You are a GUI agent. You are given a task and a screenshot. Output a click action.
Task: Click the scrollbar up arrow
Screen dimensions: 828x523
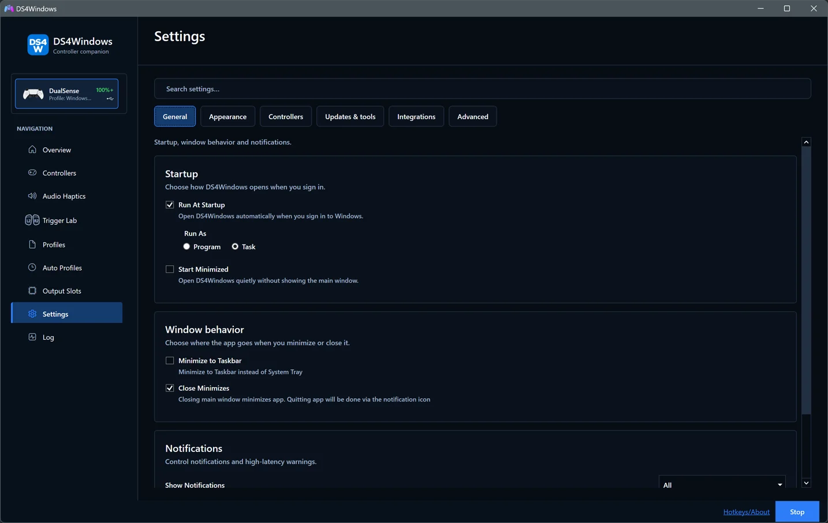(806, 142)
